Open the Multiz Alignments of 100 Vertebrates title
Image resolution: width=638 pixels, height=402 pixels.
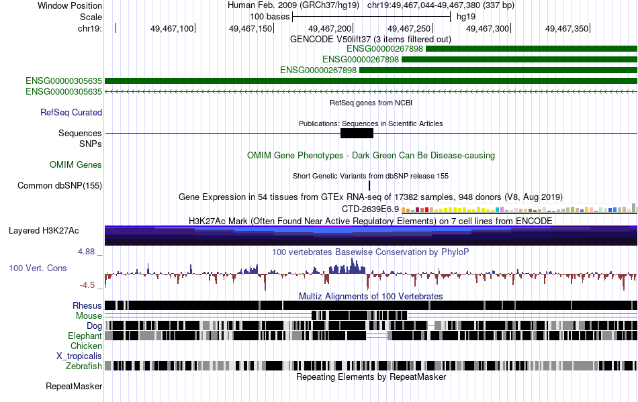click(371, 297)
